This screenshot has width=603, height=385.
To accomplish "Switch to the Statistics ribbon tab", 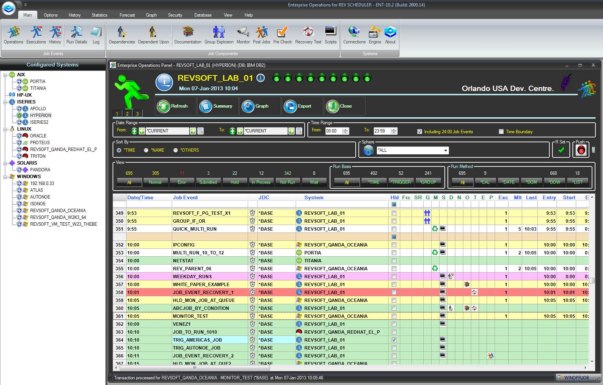I will (x=99, y=15).
